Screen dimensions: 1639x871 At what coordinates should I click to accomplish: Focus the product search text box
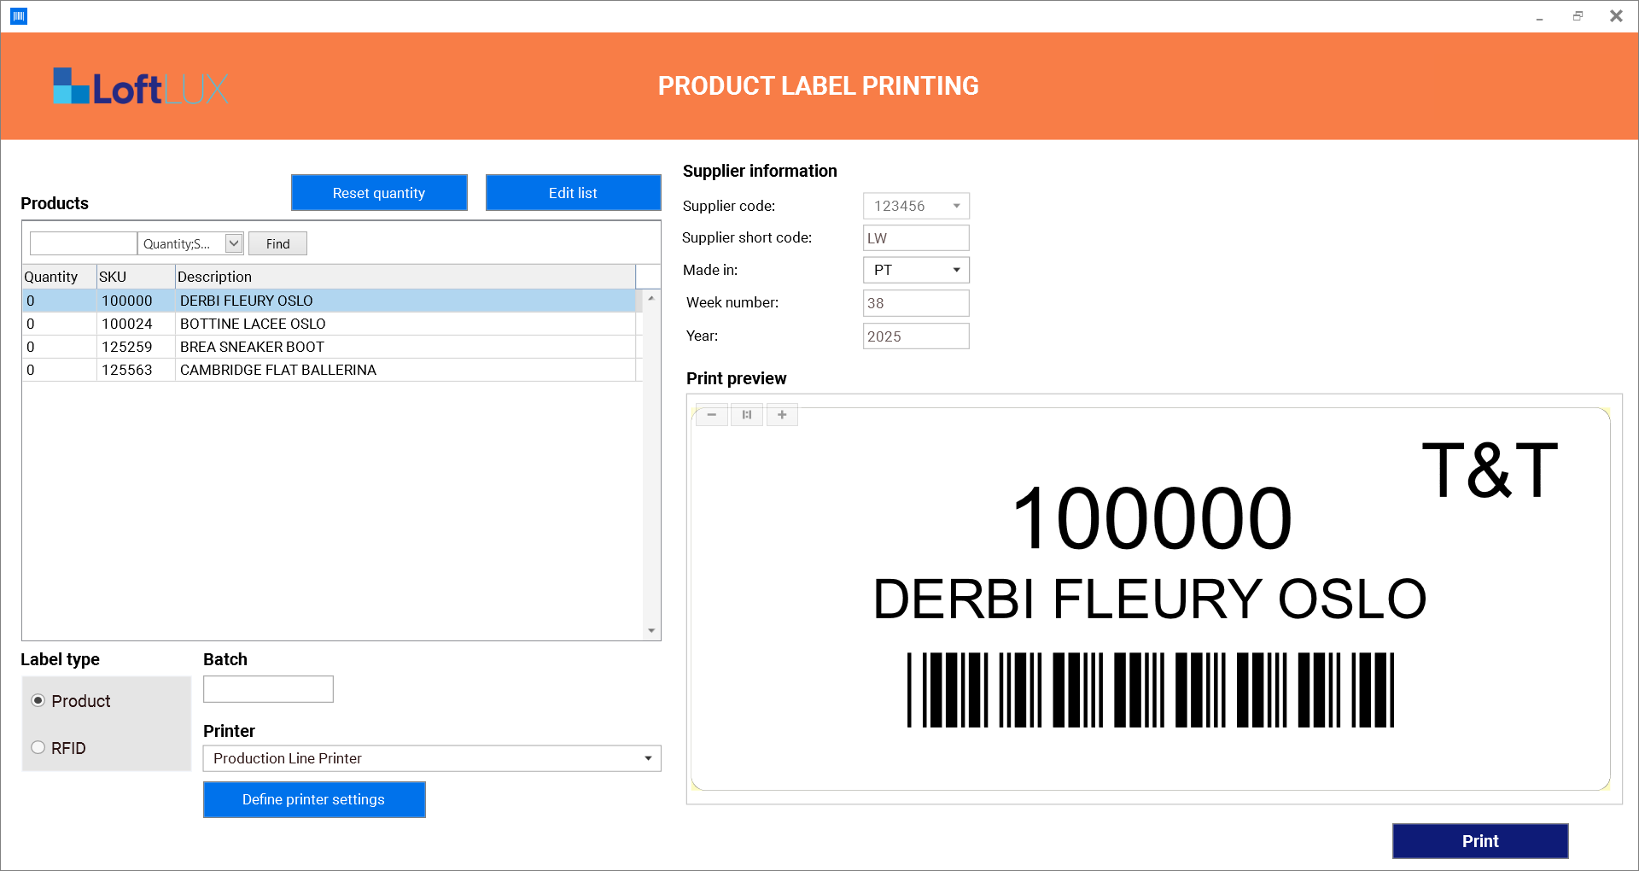pyautogui.click(x=84, y=243)
